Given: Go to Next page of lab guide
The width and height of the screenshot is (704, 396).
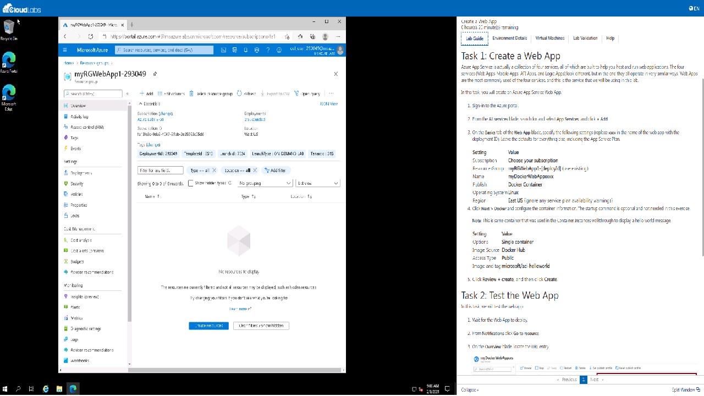Looking at the screenshot, I should point(595,380).
